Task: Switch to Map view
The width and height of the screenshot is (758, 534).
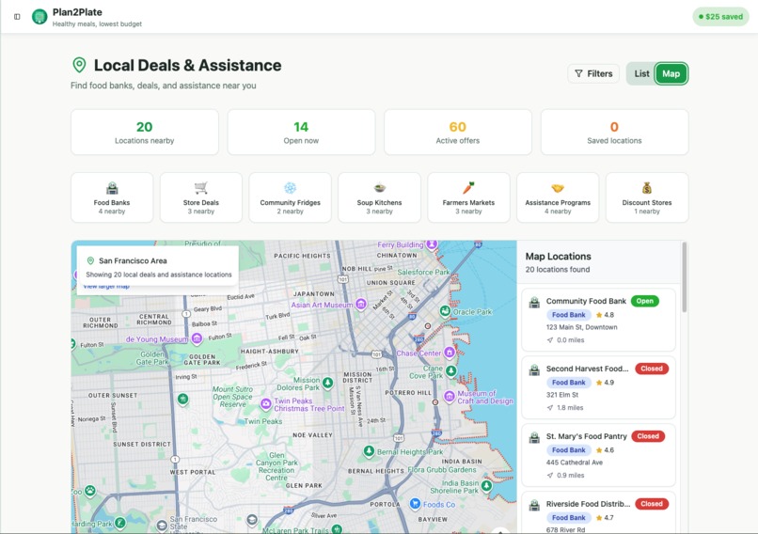Action: tap(671, 73)
